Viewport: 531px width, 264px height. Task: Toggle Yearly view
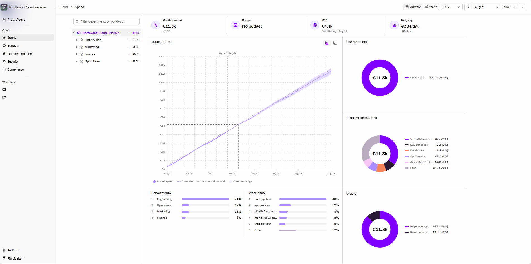pos(431,7)
